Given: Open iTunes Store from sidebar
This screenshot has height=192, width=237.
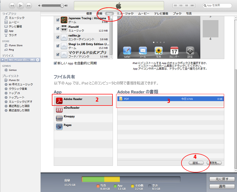Looking at the screenshot, I should coord(13,45).
